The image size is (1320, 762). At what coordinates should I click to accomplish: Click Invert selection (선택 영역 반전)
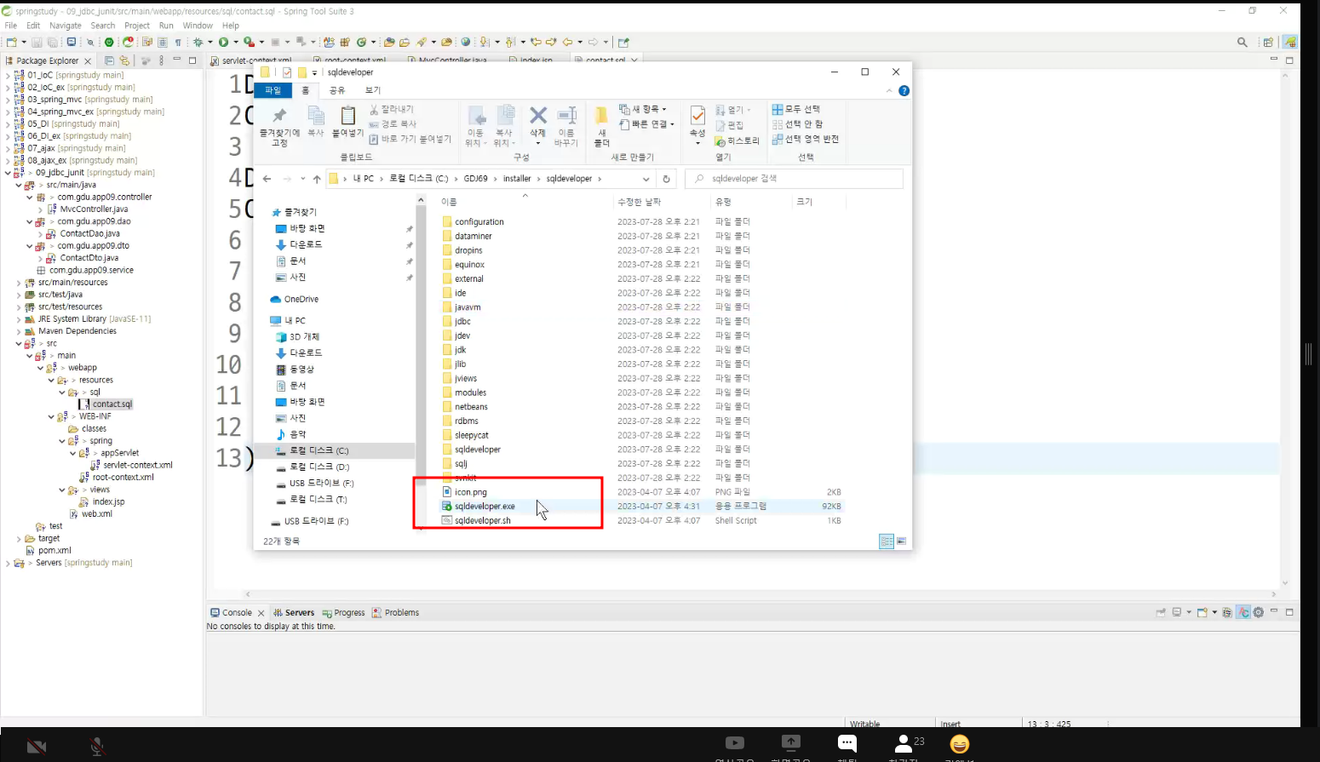point(806,139)
